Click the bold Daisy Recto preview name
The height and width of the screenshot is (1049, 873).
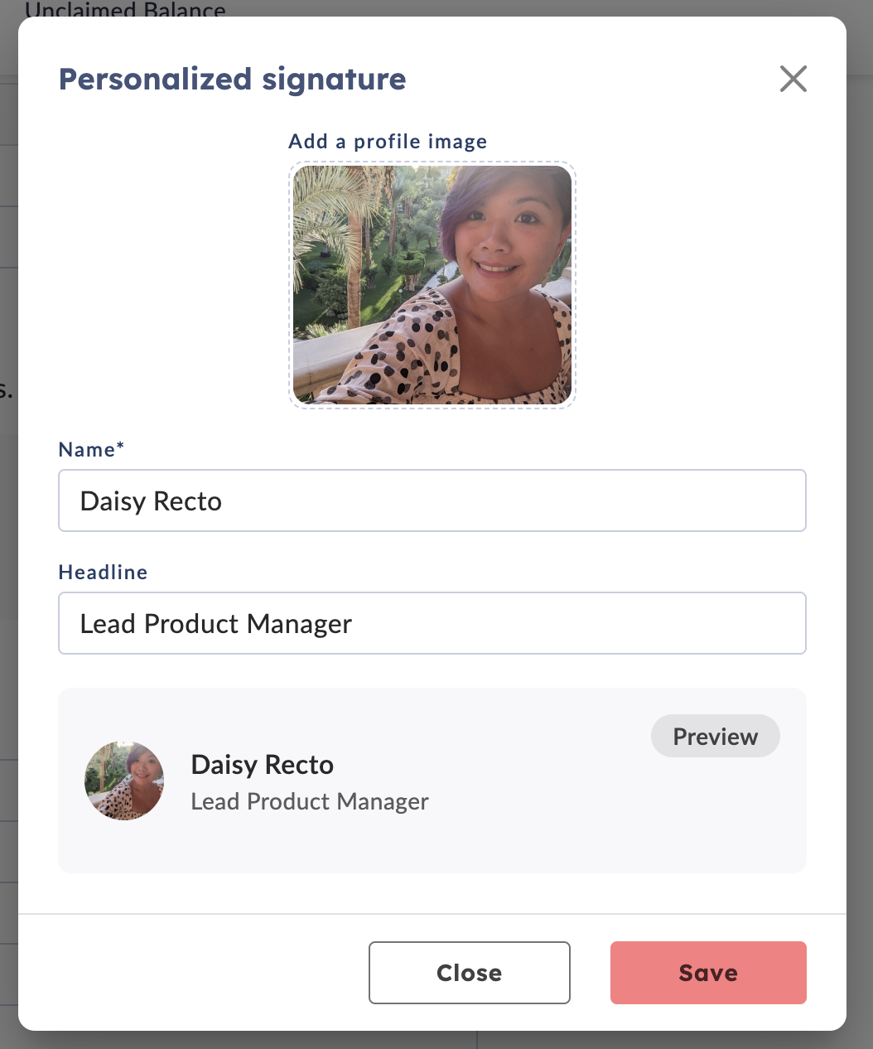(263, 764)
